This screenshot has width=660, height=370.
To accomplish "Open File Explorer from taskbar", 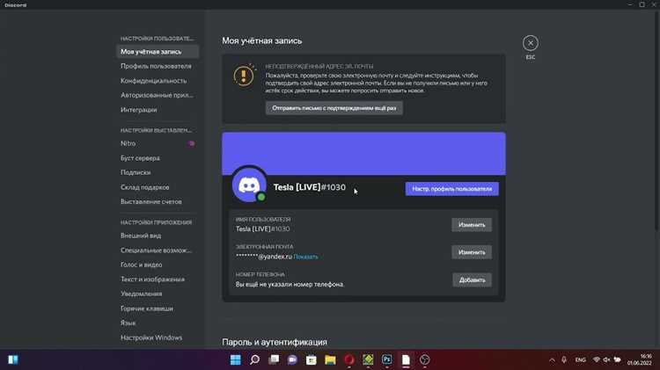I will tap(330, 360).
